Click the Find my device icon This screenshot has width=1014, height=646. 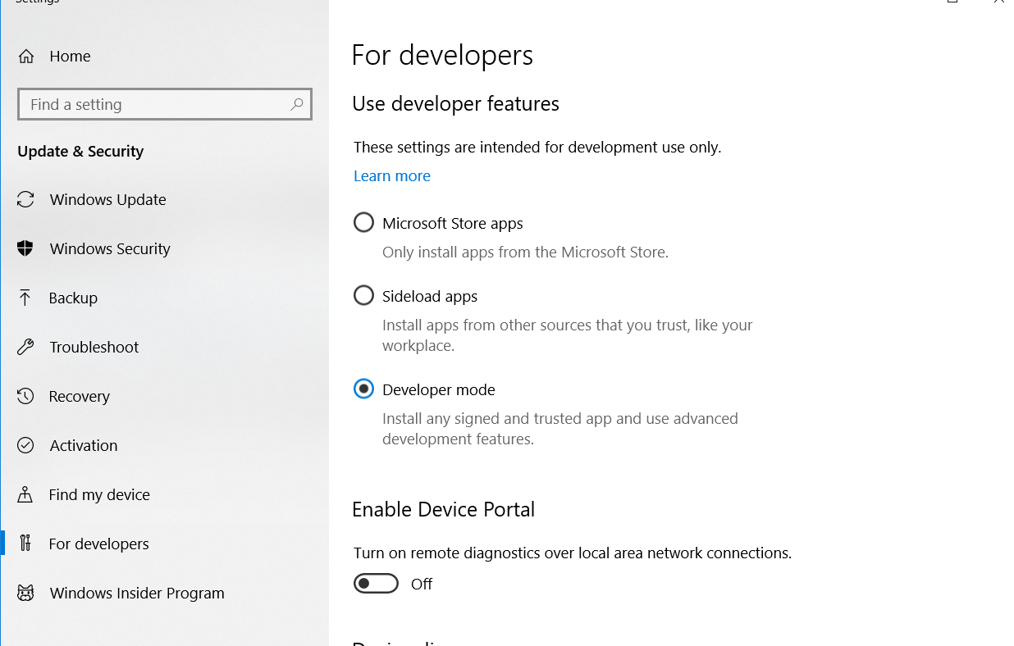(25, 494)
